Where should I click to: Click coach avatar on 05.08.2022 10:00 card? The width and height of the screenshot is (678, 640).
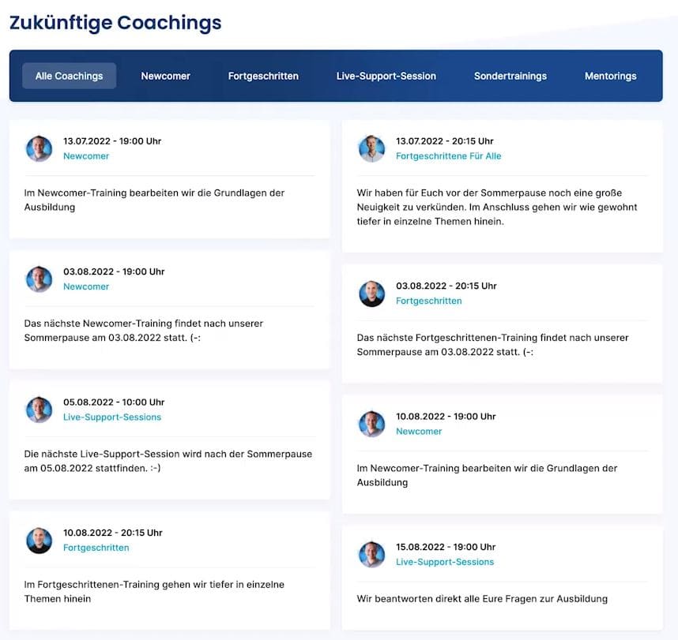(39, 410)
